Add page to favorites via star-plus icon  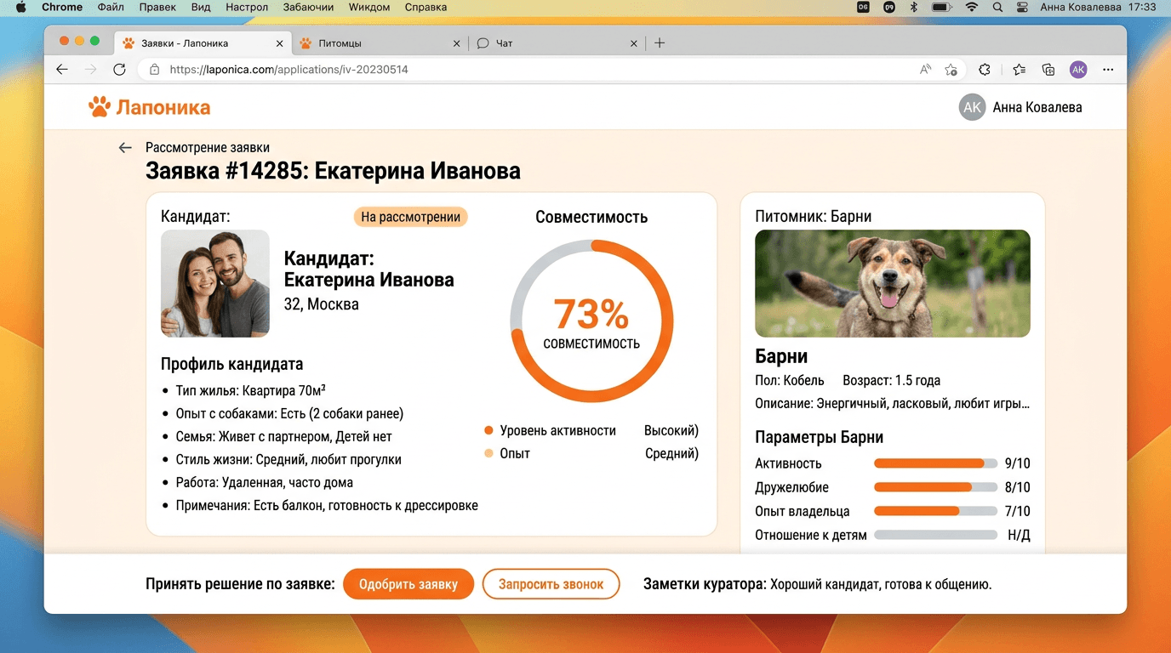pyautogui.click(x=951, y=70)
